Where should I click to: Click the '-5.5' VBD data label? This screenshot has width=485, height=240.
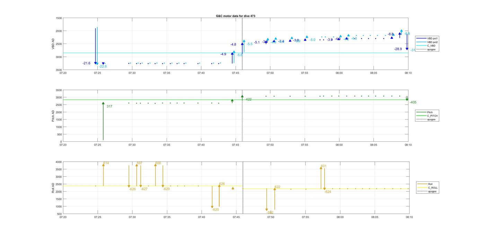point(250,44)
